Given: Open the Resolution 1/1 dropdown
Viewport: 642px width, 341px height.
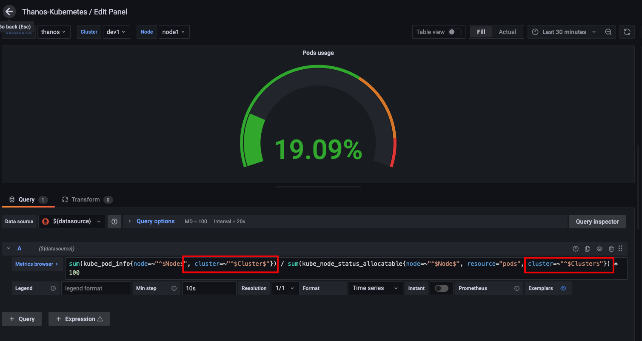Looking at the screenshot, I should (x=285, y=288).
